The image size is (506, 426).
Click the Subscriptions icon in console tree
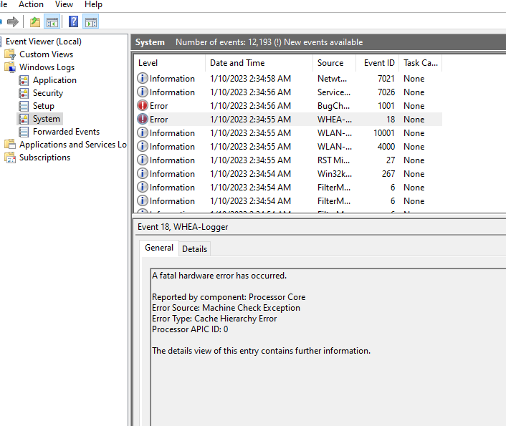pyautogui.click(x=10, y=158)
